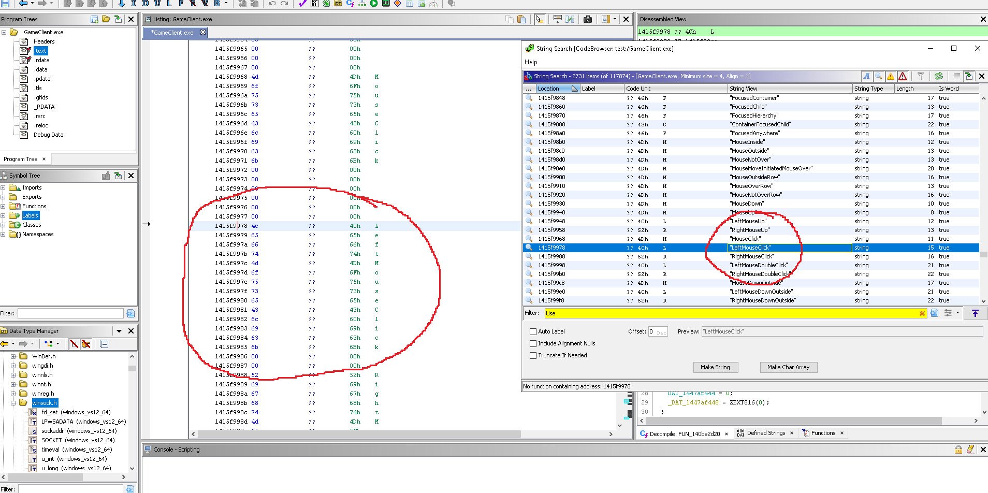Expand the Classes node in Symbol Tree
988x493 pixels.
point(3,225)
